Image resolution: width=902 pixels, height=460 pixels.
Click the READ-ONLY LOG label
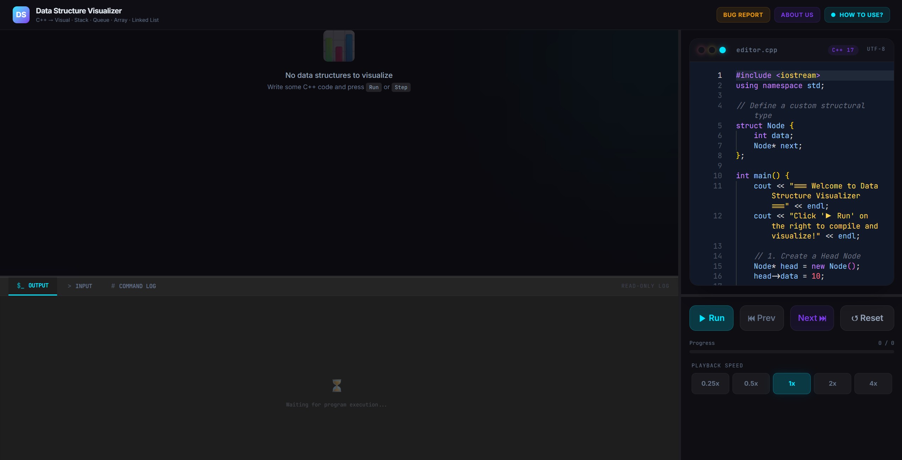[x=645, y=286]
